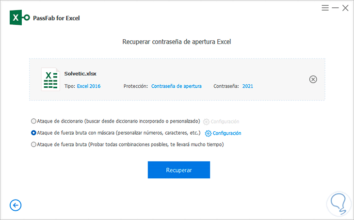The image size is (354, 220).
Task: Click the greyed Configuración link for dictionary attack
Action: pyautogui.click(x=225, y=122)
